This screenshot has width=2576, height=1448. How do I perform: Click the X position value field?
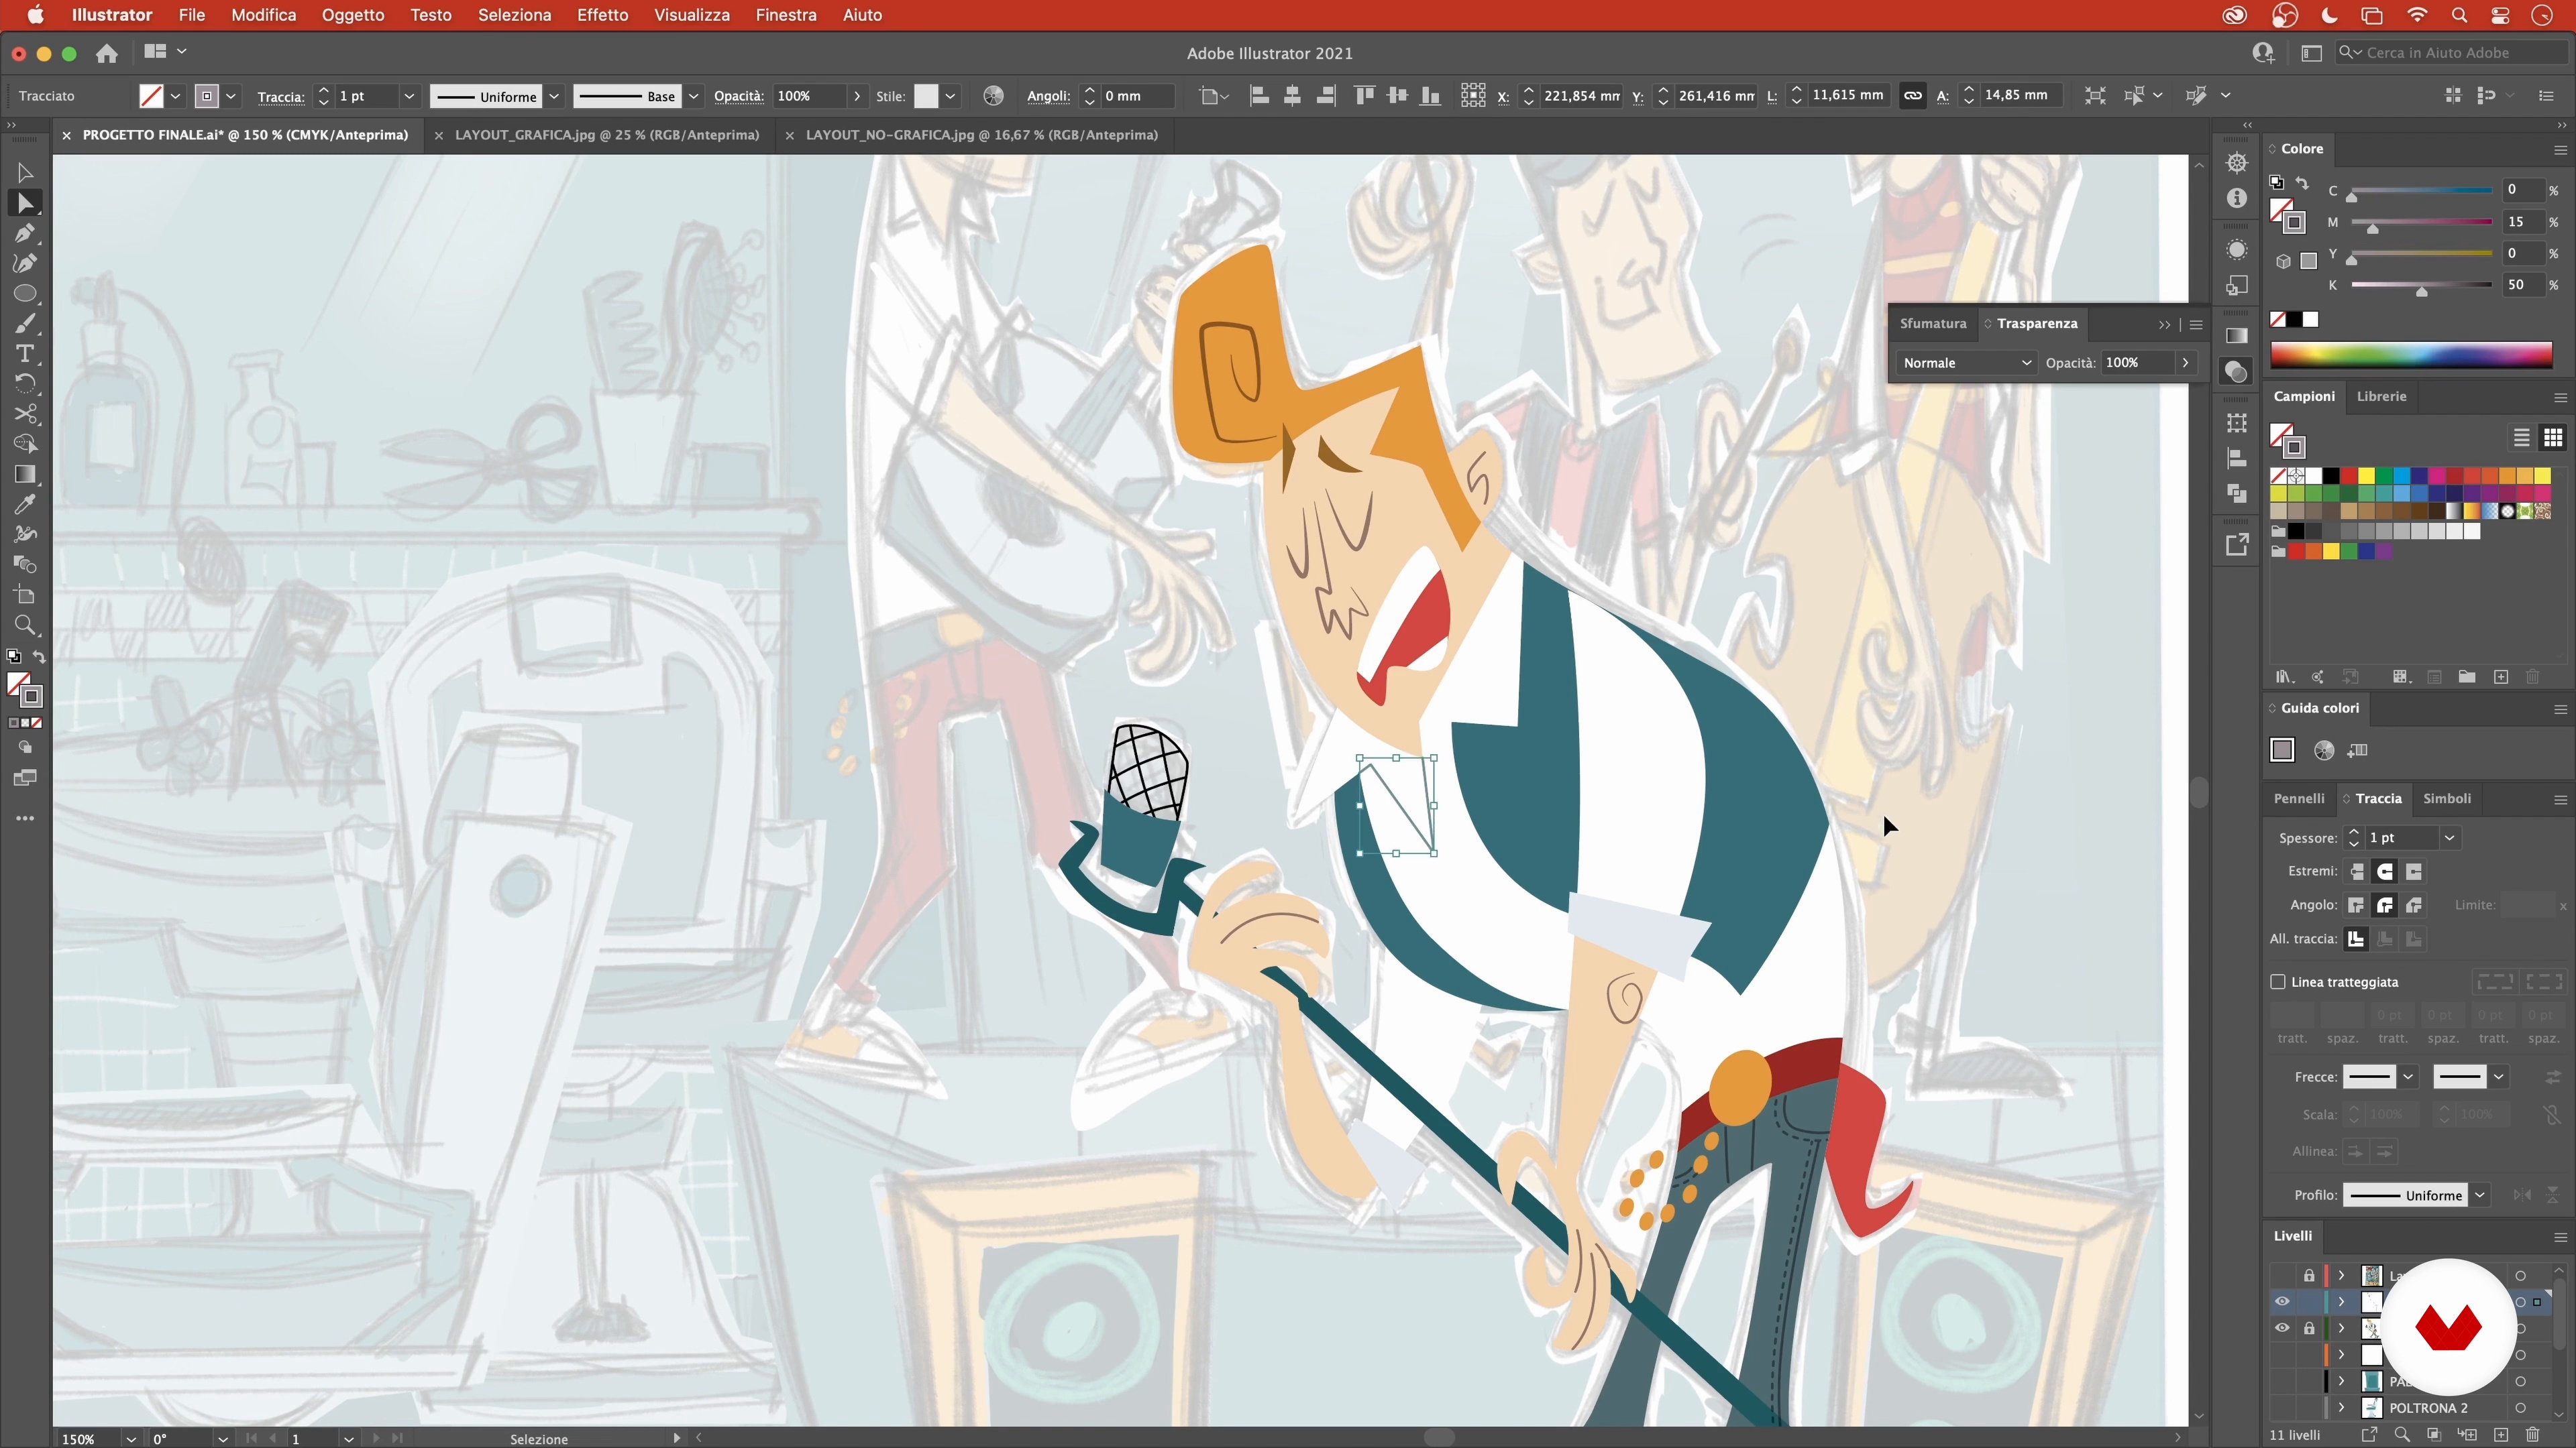(x=1581, y=96)
